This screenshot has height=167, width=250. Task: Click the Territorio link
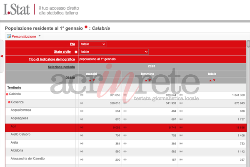tap(14, 88)
